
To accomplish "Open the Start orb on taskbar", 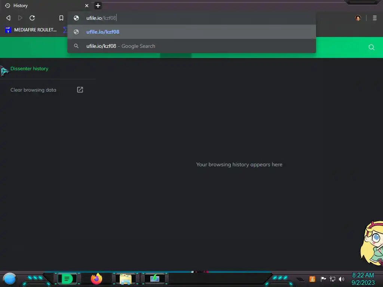I will pyautogui.click(x=10, y=279).
